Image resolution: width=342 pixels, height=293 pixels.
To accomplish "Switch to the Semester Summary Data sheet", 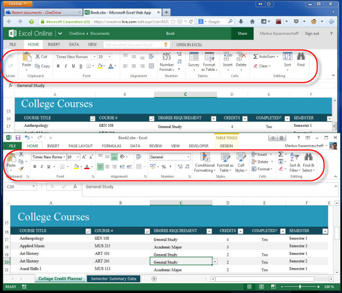I will [x=113, y=279].
